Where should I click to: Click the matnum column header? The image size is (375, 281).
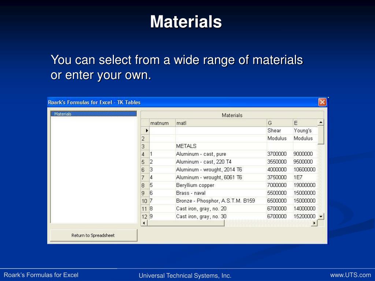[162, 123]
